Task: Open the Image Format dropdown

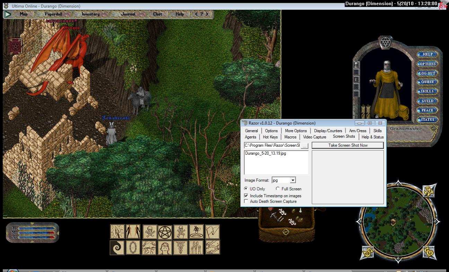Action: click(x=293, y=180)
